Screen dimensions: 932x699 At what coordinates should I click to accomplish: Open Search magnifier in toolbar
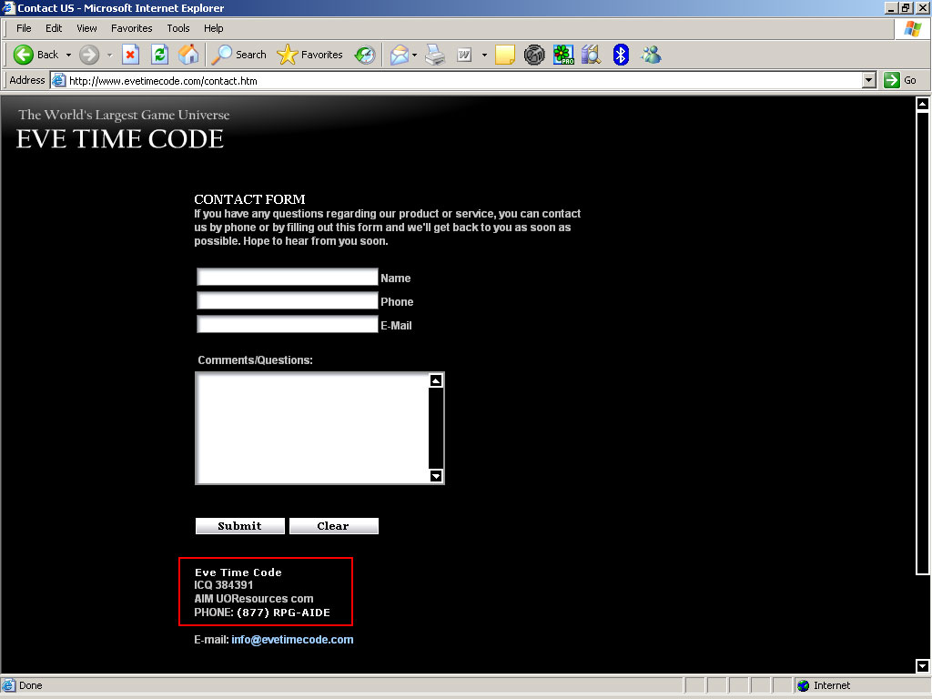[222, 55]
